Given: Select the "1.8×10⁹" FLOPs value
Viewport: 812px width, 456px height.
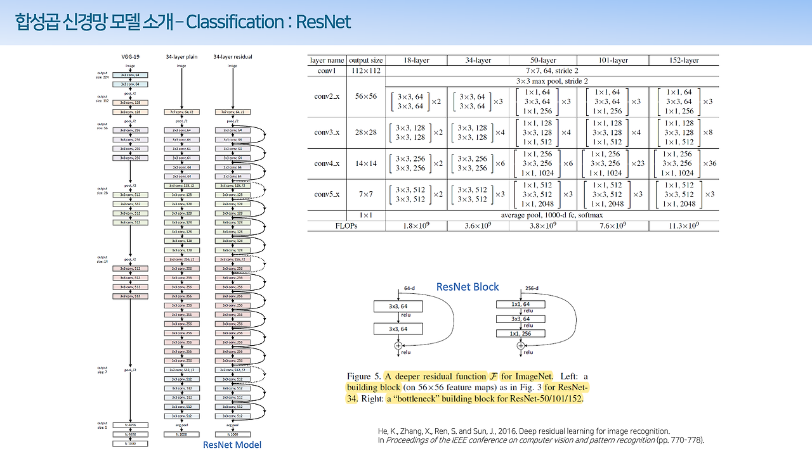Looking at the screenshot, I should tap(416, 225).
